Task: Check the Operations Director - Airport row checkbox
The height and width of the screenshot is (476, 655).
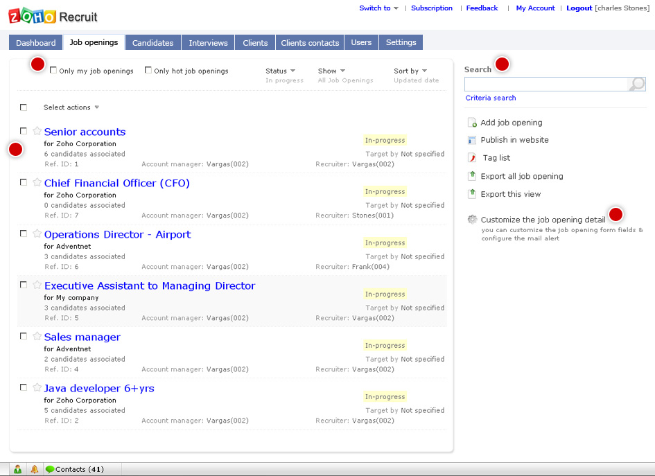Action: pos(24,233)
